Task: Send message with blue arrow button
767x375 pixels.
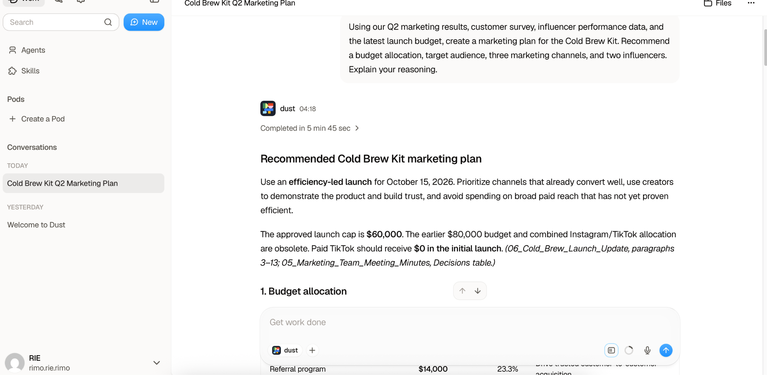Action: 666,350
